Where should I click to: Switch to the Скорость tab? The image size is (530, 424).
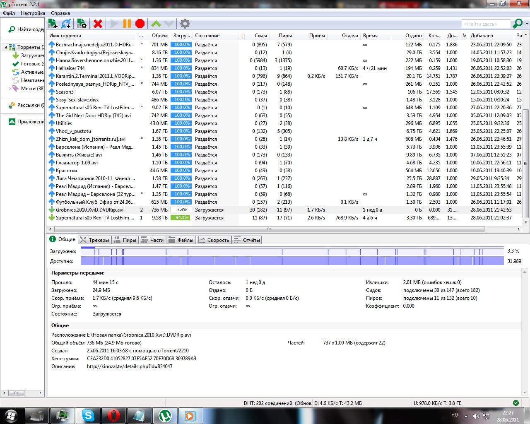click(x=214, y=240)
